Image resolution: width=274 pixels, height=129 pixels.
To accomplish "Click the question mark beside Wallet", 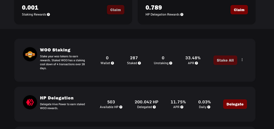I will 112,63.
